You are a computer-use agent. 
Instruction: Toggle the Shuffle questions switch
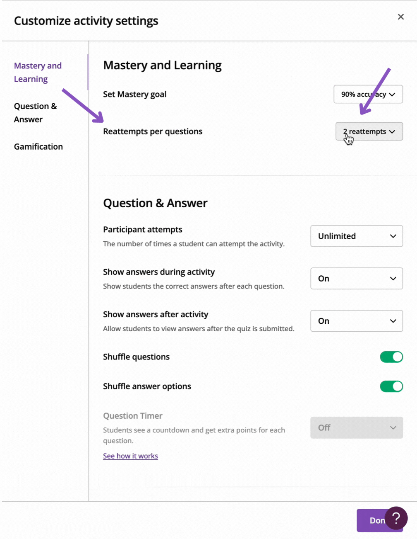click(391, 357)
